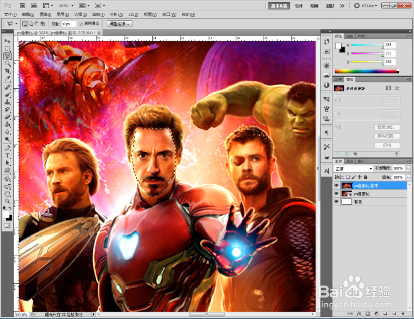This screenshot has height=319, width=414.
Task: Choose the New Selection mode button
Action: tap(25, 24)
